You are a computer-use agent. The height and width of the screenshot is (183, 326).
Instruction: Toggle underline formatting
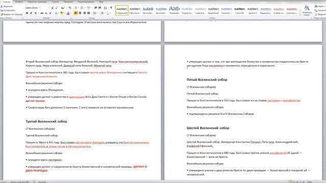click(x=36, y=13)
